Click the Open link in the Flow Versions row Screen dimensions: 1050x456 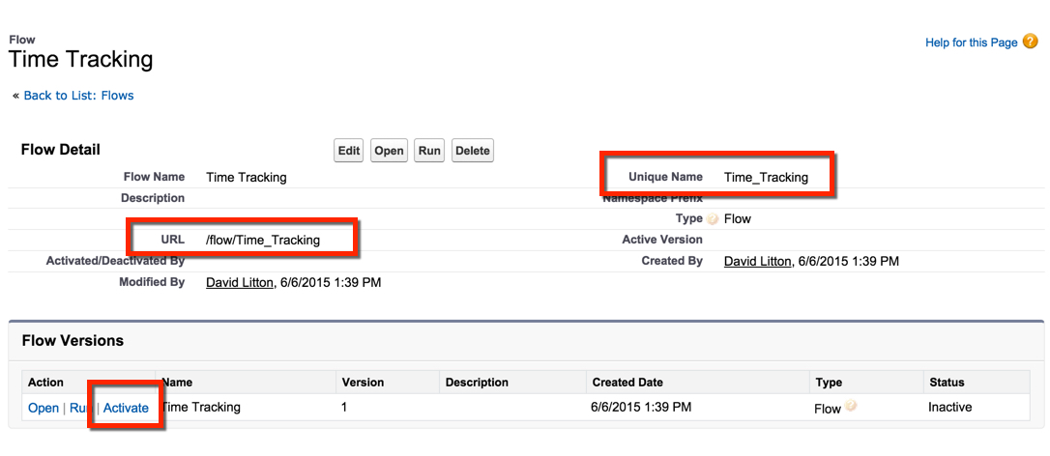(43, 408)
